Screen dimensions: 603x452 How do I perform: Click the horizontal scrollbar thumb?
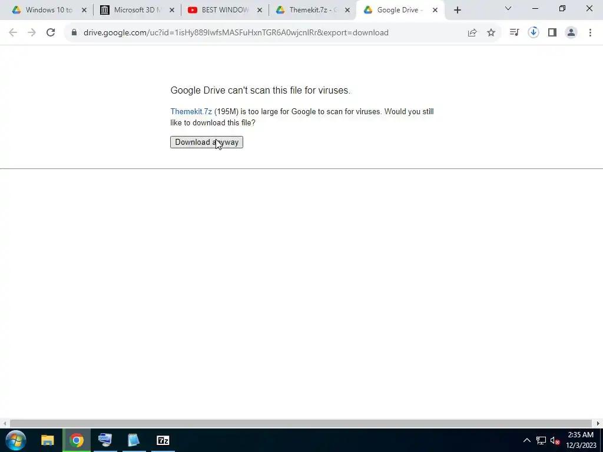point(301,424)
